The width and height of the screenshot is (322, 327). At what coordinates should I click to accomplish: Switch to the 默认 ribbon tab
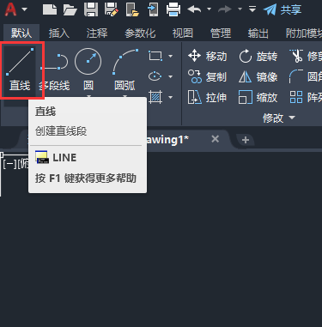21,33
